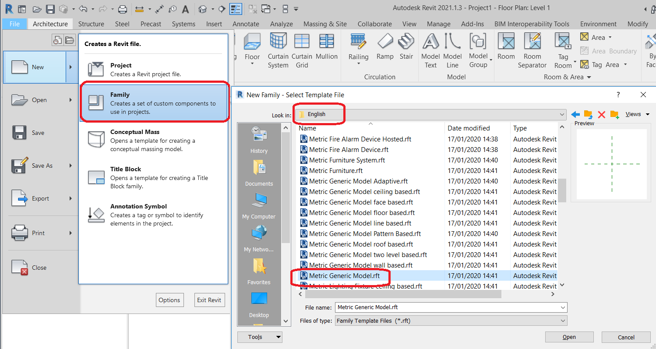The image size is (656, 349).
Task: Open Favorites in places sidebar
Action: click(259, 271)
